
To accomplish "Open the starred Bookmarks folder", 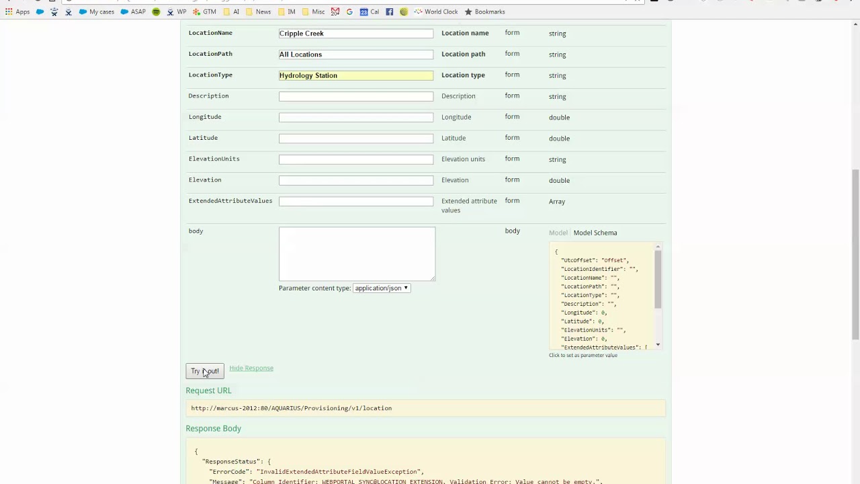I will click(484, 11).
